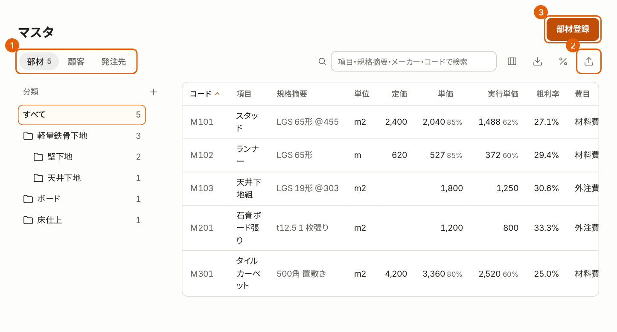
Task: Sort by the コード column header
Action: [205, 94]
